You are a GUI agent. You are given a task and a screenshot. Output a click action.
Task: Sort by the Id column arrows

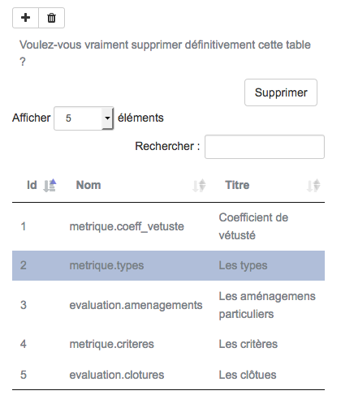coord(50,186)
